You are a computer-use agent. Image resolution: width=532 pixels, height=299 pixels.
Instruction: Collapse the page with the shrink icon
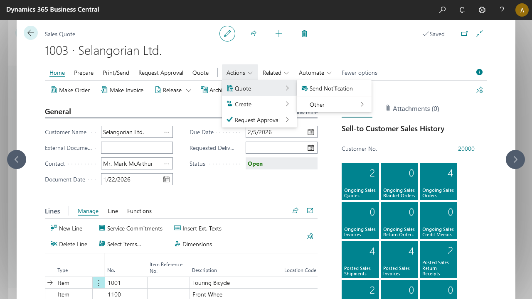[x=480, y=34]
